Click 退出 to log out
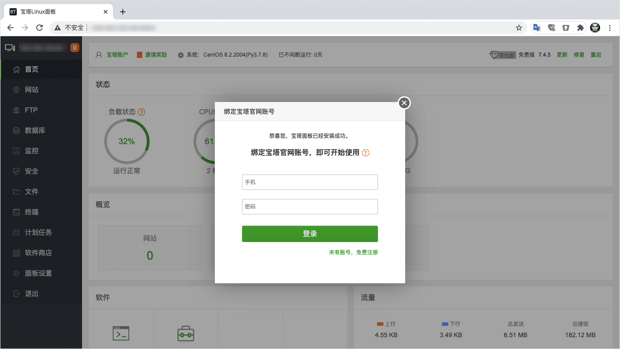This screenshot has height=349, width=620. pyautogui.click(x=41, y=294)
